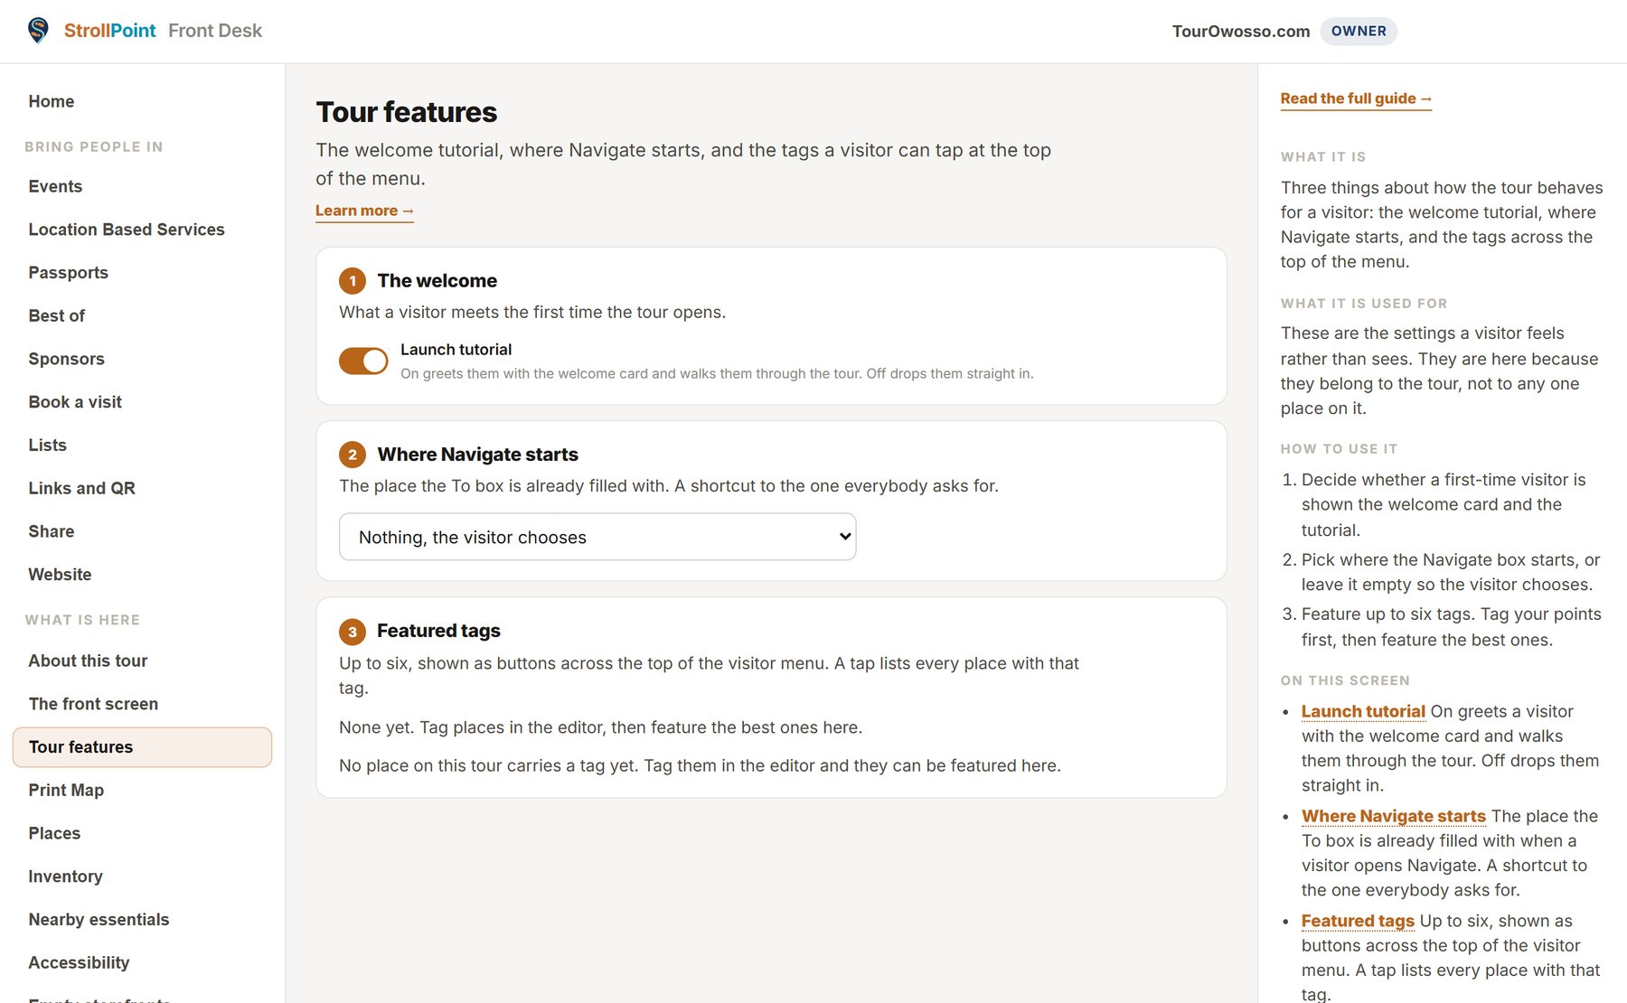1627x1003 pixels.
Task: Click the "Featured tags" section heading
Action: (x=438, y=631)
